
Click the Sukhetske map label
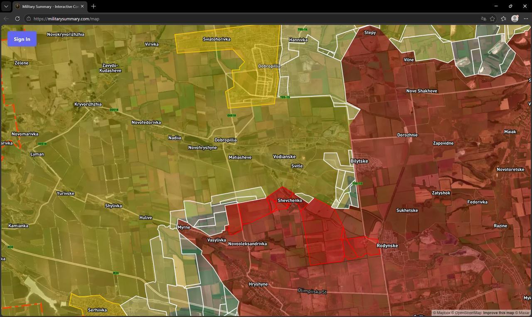[x=407, y=210]
